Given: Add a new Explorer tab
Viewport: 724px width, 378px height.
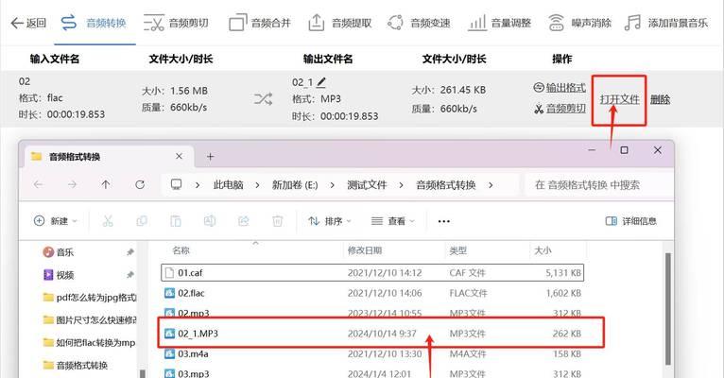Looking at the screenshot, I should point(210,157).
